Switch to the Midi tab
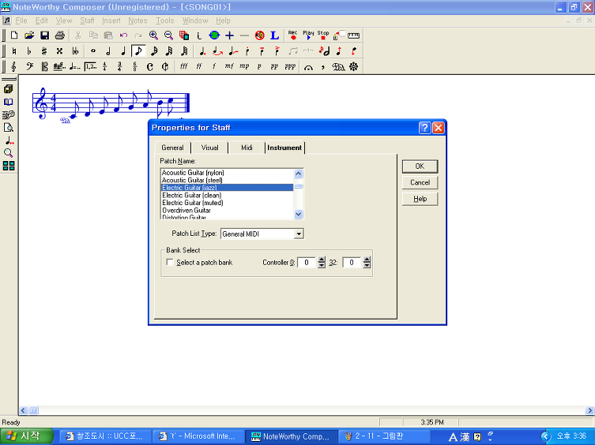 point(247,148)
